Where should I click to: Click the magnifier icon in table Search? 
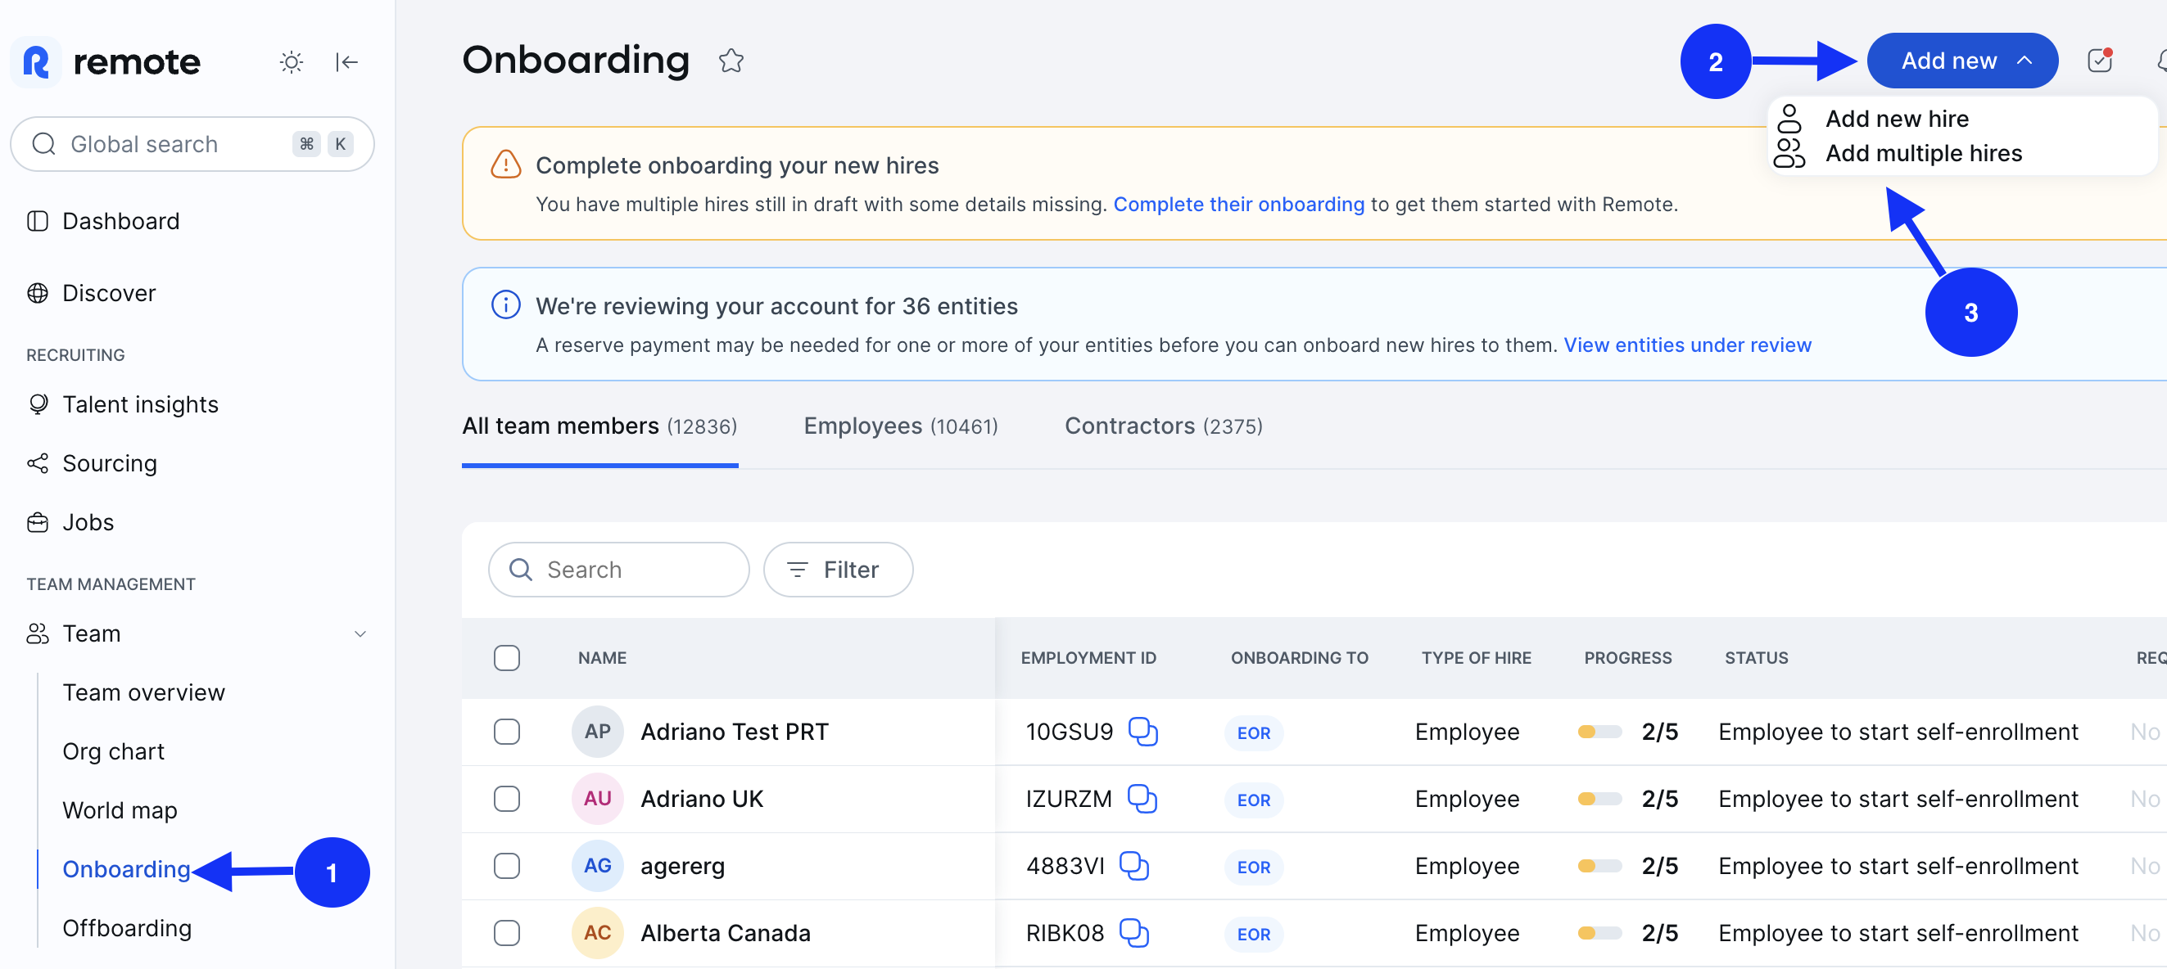521,570
